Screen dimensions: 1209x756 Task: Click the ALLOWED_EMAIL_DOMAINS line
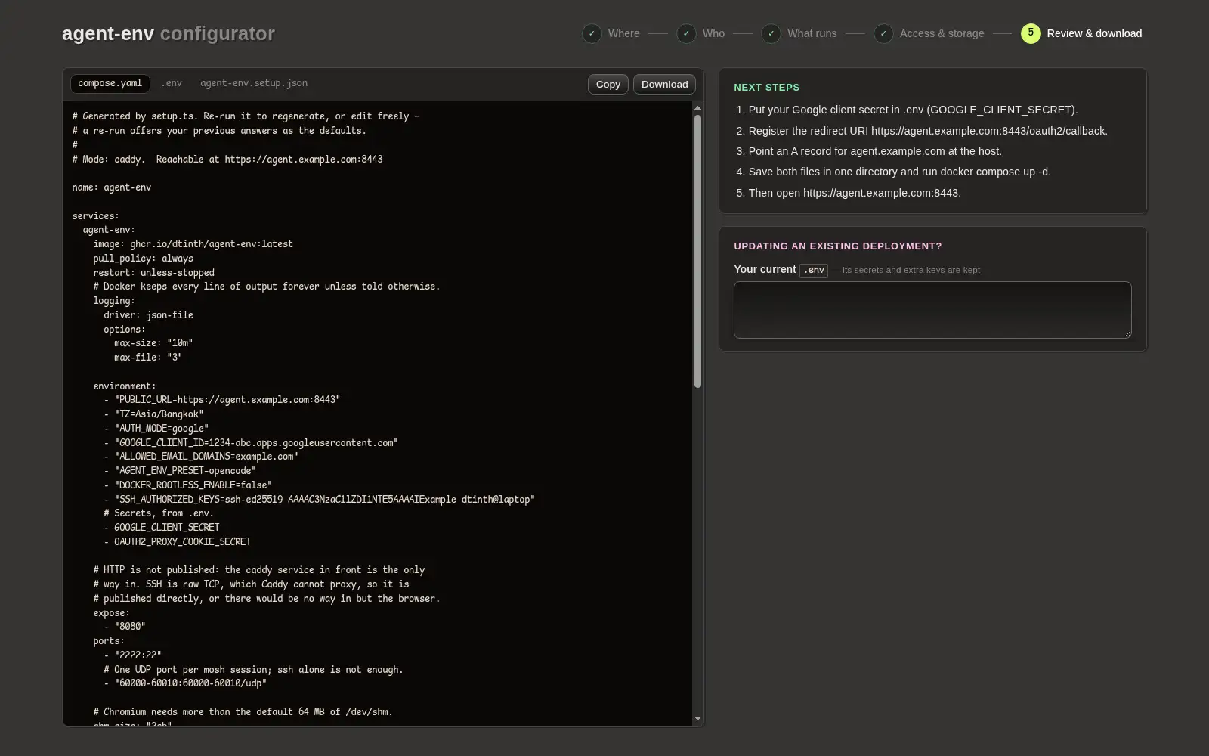(x=201, y=457)
